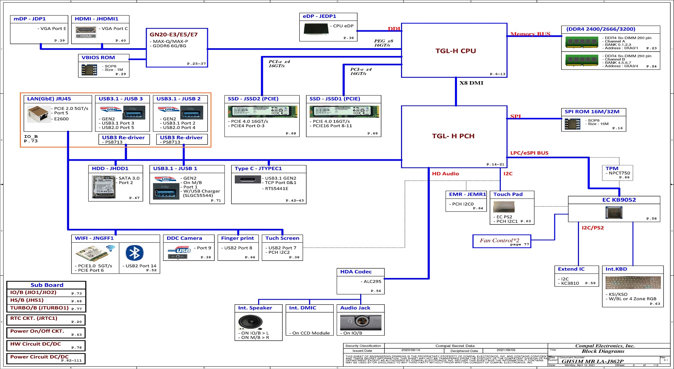Click the EC KB9052 chip image
The image size is (674, 369).
pyautogui.click(x=614, y=212)
